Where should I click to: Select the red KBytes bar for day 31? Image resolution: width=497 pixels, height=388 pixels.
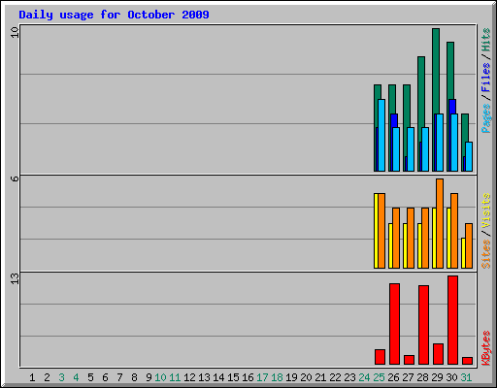[x=467, y=361]
